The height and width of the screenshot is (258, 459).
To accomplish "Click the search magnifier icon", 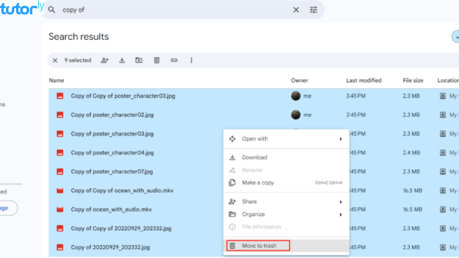I will click(51, 10).
